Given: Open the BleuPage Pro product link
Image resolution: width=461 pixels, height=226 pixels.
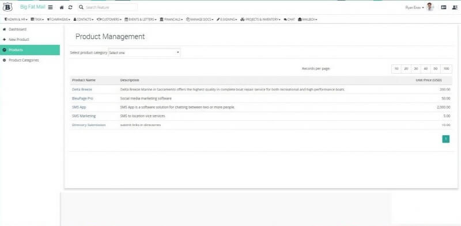Looking at the screenshot, I should [82, 98].
